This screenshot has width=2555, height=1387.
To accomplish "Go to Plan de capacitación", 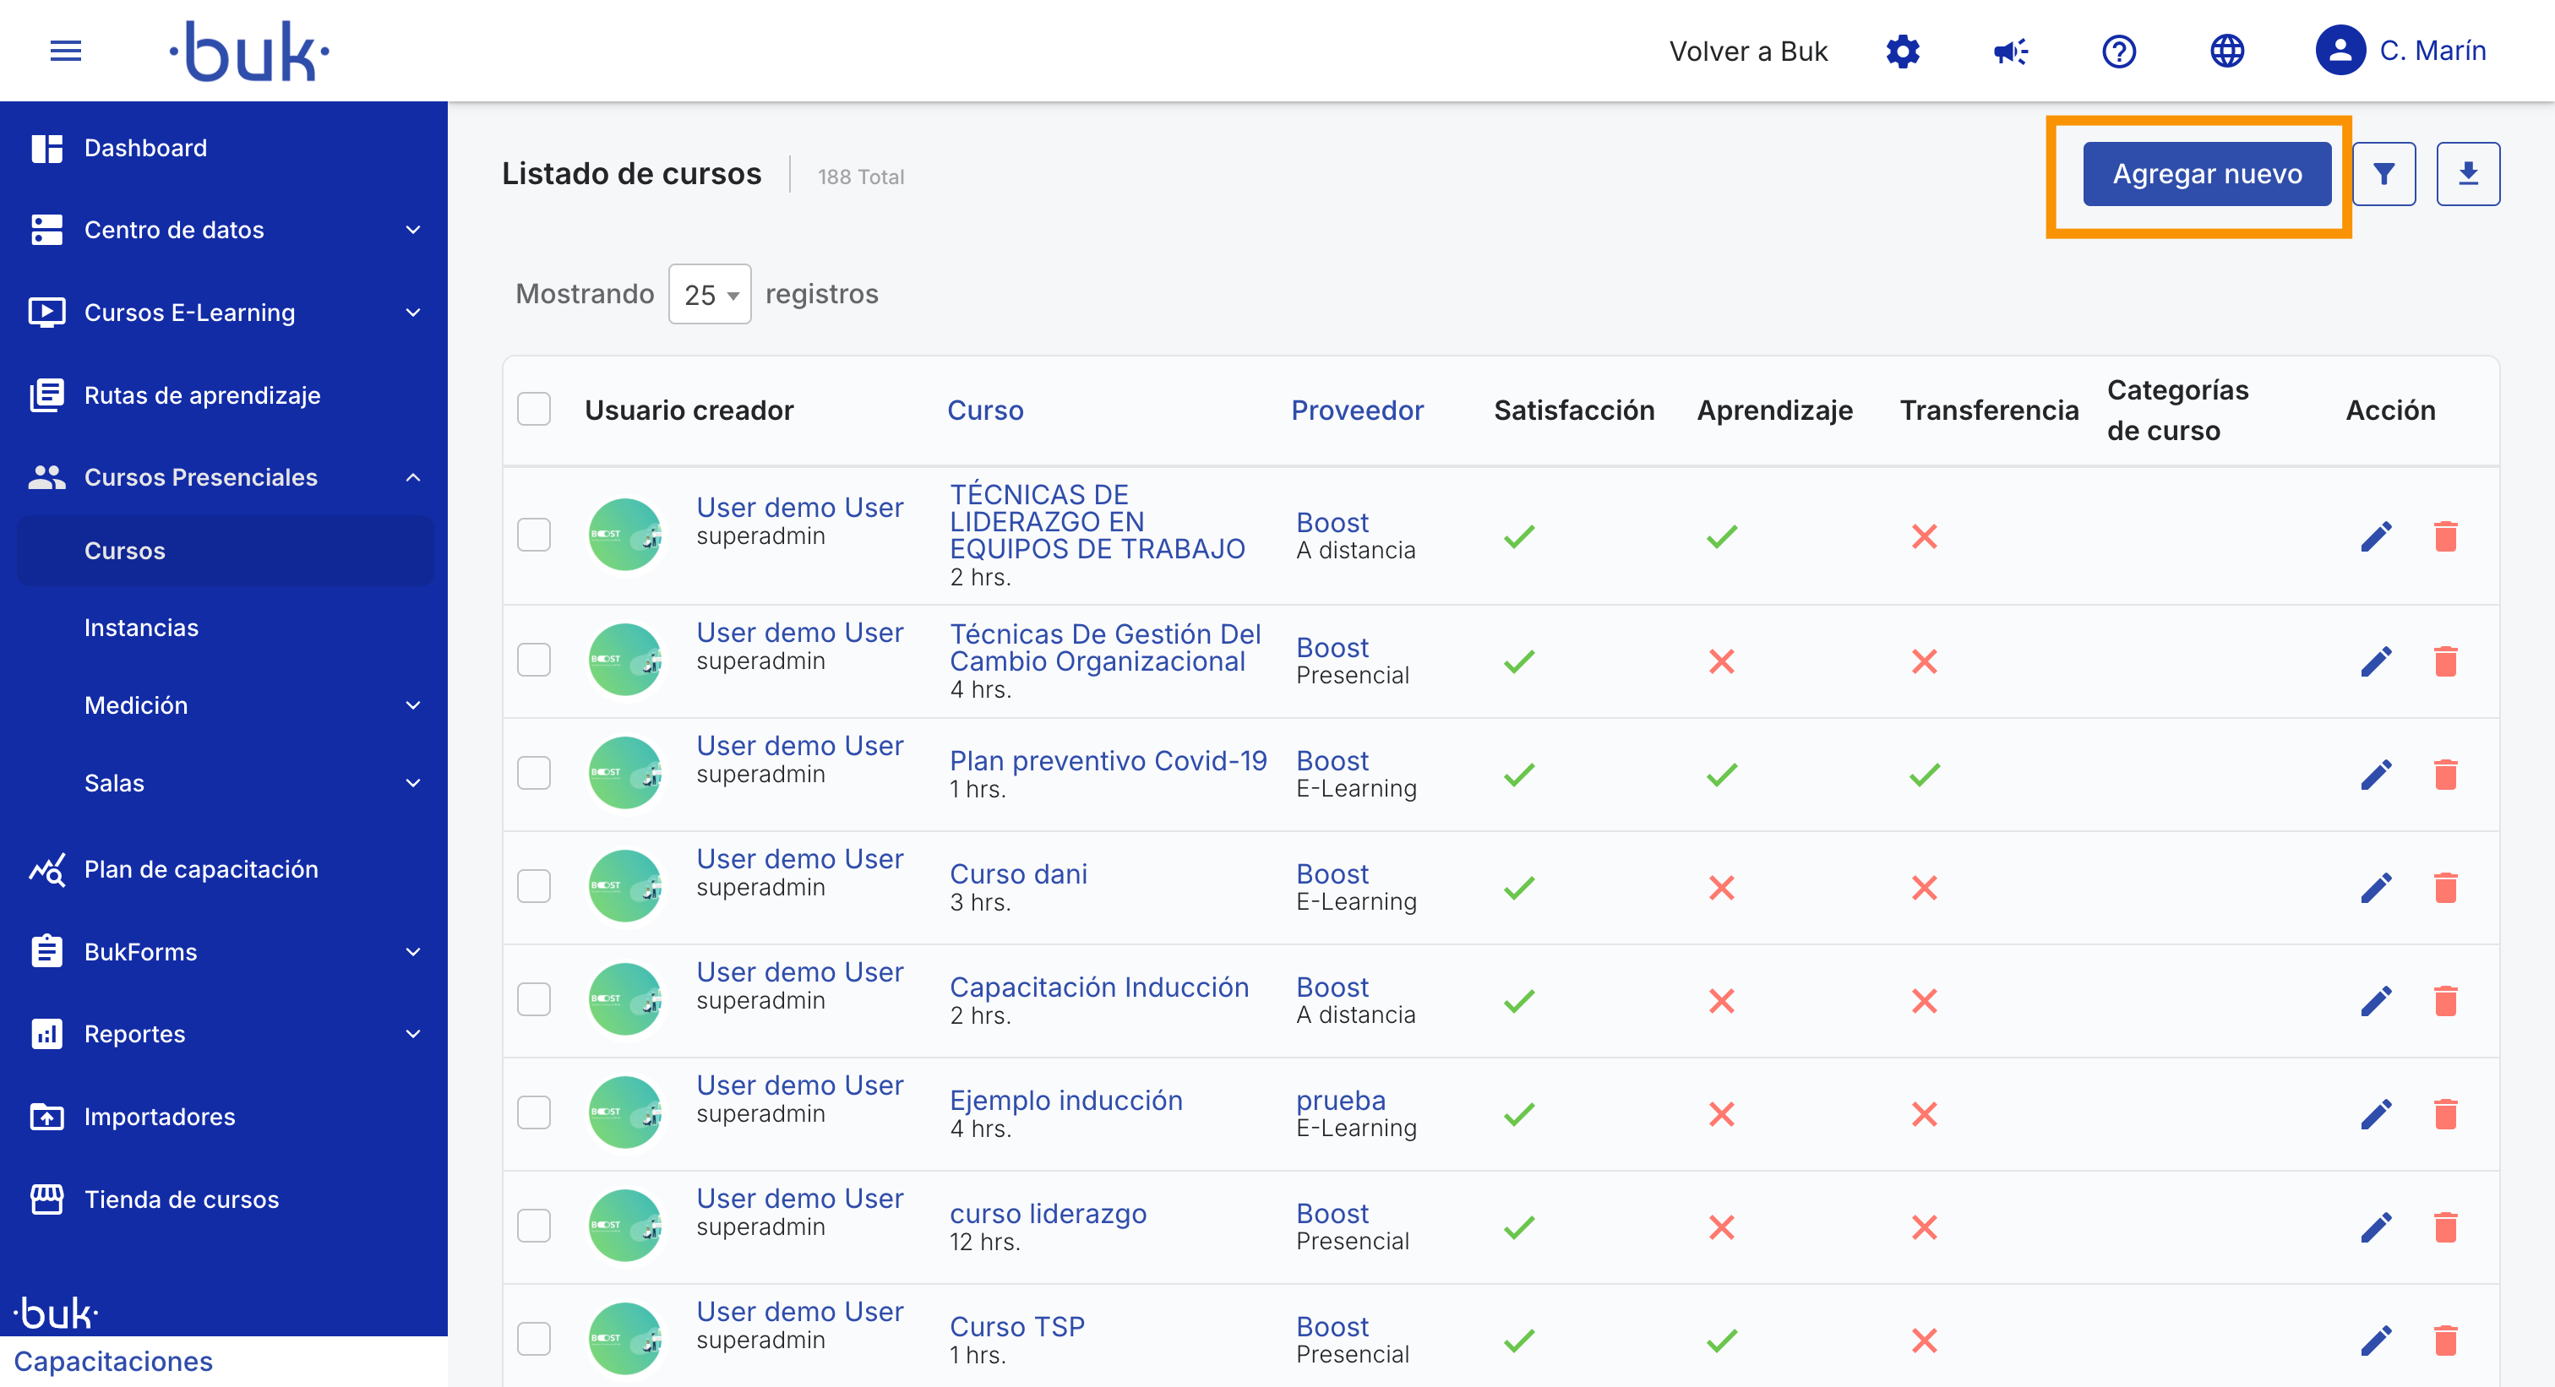I will pyautogui.click(x=200, y=869).
